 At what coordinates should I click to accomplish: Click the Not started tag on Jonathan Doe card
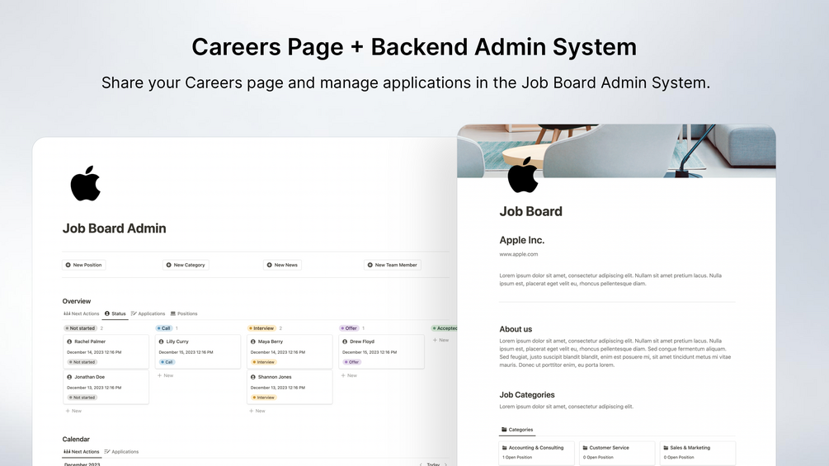[82, 398]
